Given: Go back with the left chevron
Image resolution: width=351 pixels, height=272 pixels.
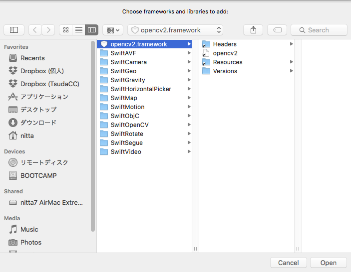Looking at the screenshot, I should (x=35, y=30).
